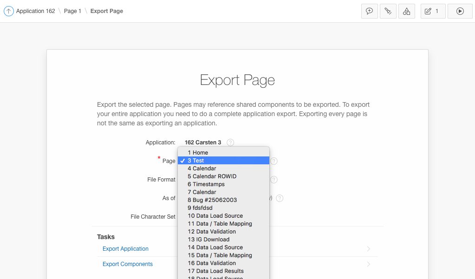The image size is (475, 279).
Task: Select '17 Data Load Results' option
Action: [223, 271]
